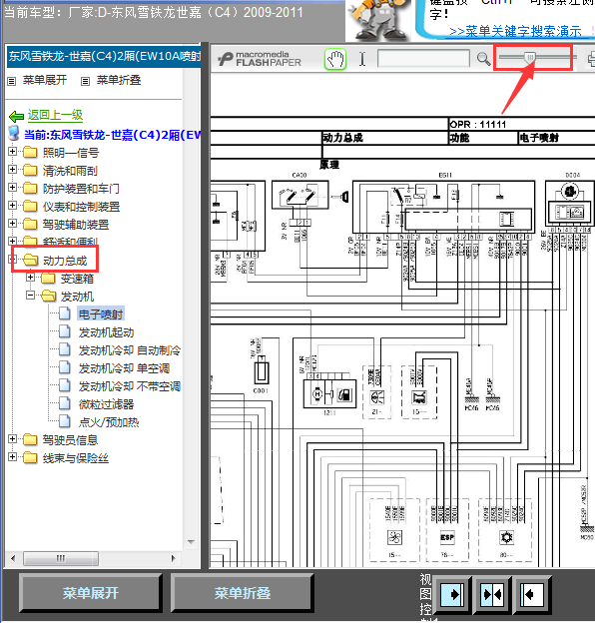Expand the 线束与保险丝 folder node
595x623 pixels.
pos(12,457)
